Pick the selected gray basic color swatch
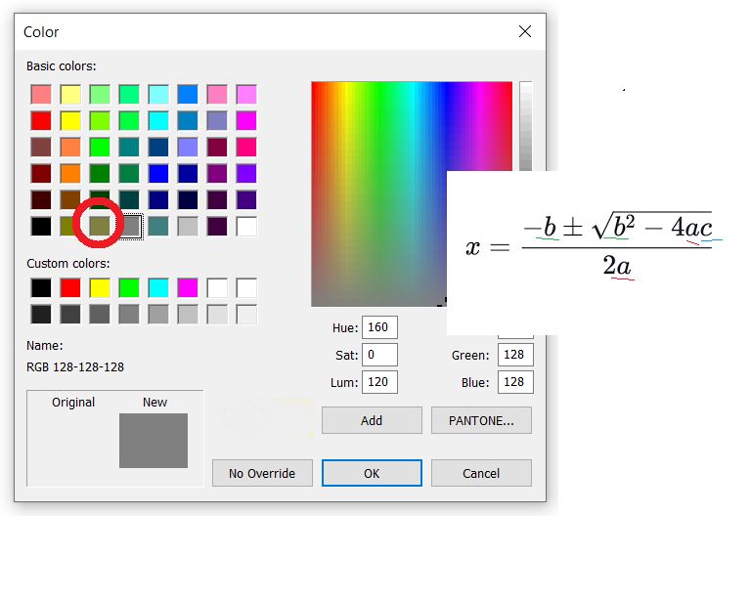The image size is (751, 600). tap(130, 227)
